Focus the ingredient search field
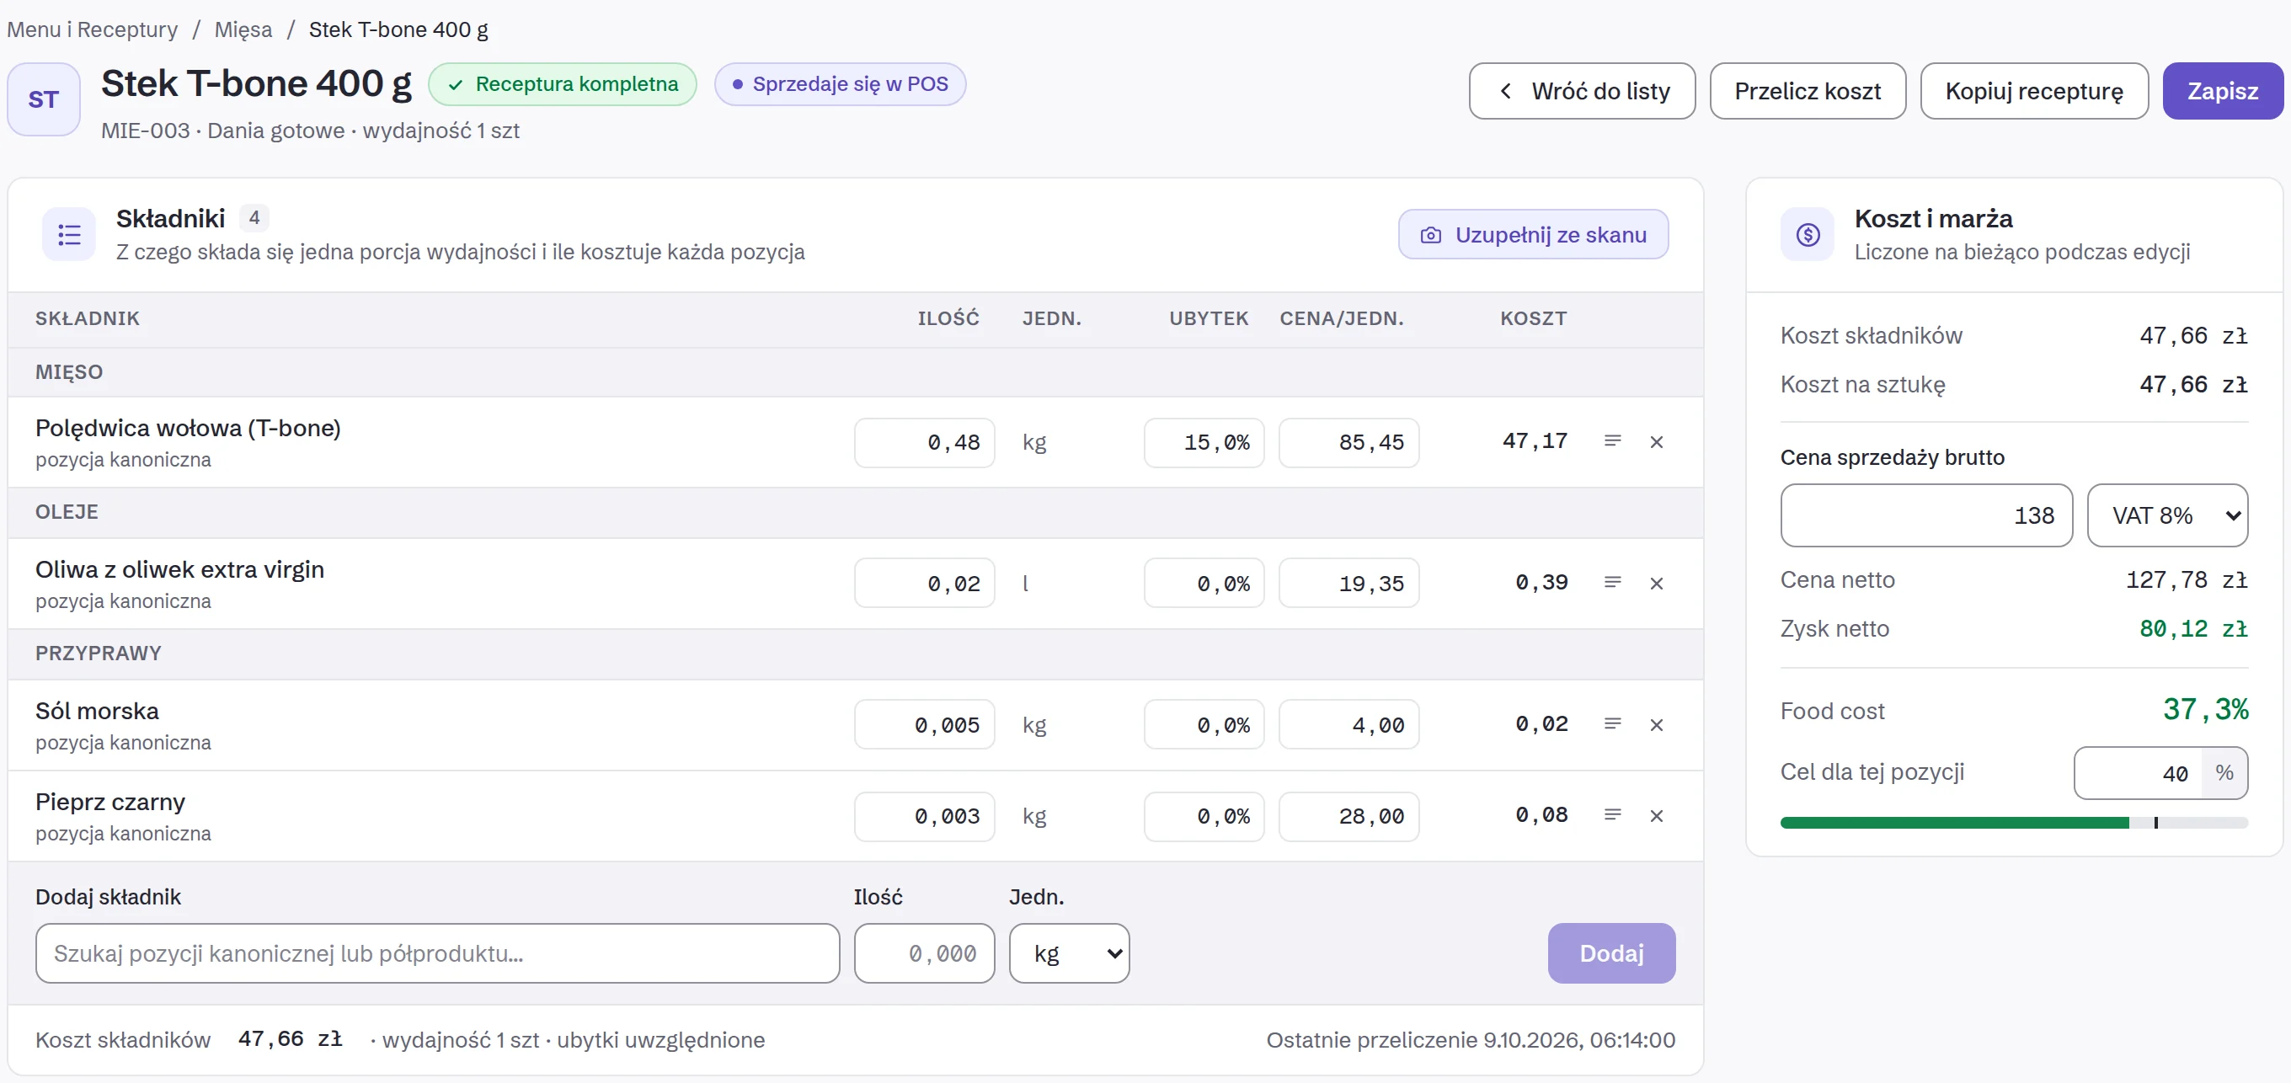2291x1083 pixels. click(438, 953)
